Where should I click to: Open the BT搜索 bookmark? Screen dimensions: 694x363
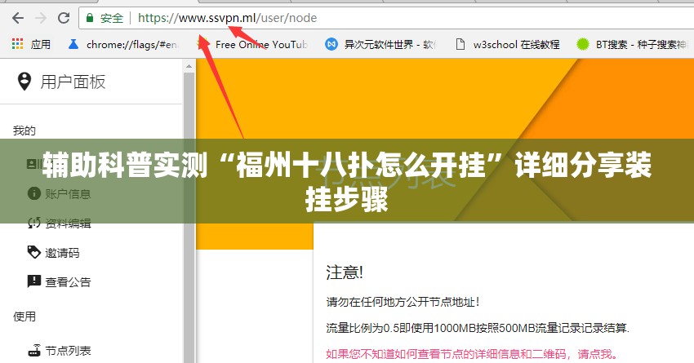[x=632, y=44]
